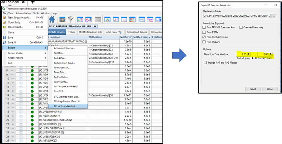Open new browser tab with plus icon
The width and height of the screenshot is (282, 144).
tap(33, 2)
